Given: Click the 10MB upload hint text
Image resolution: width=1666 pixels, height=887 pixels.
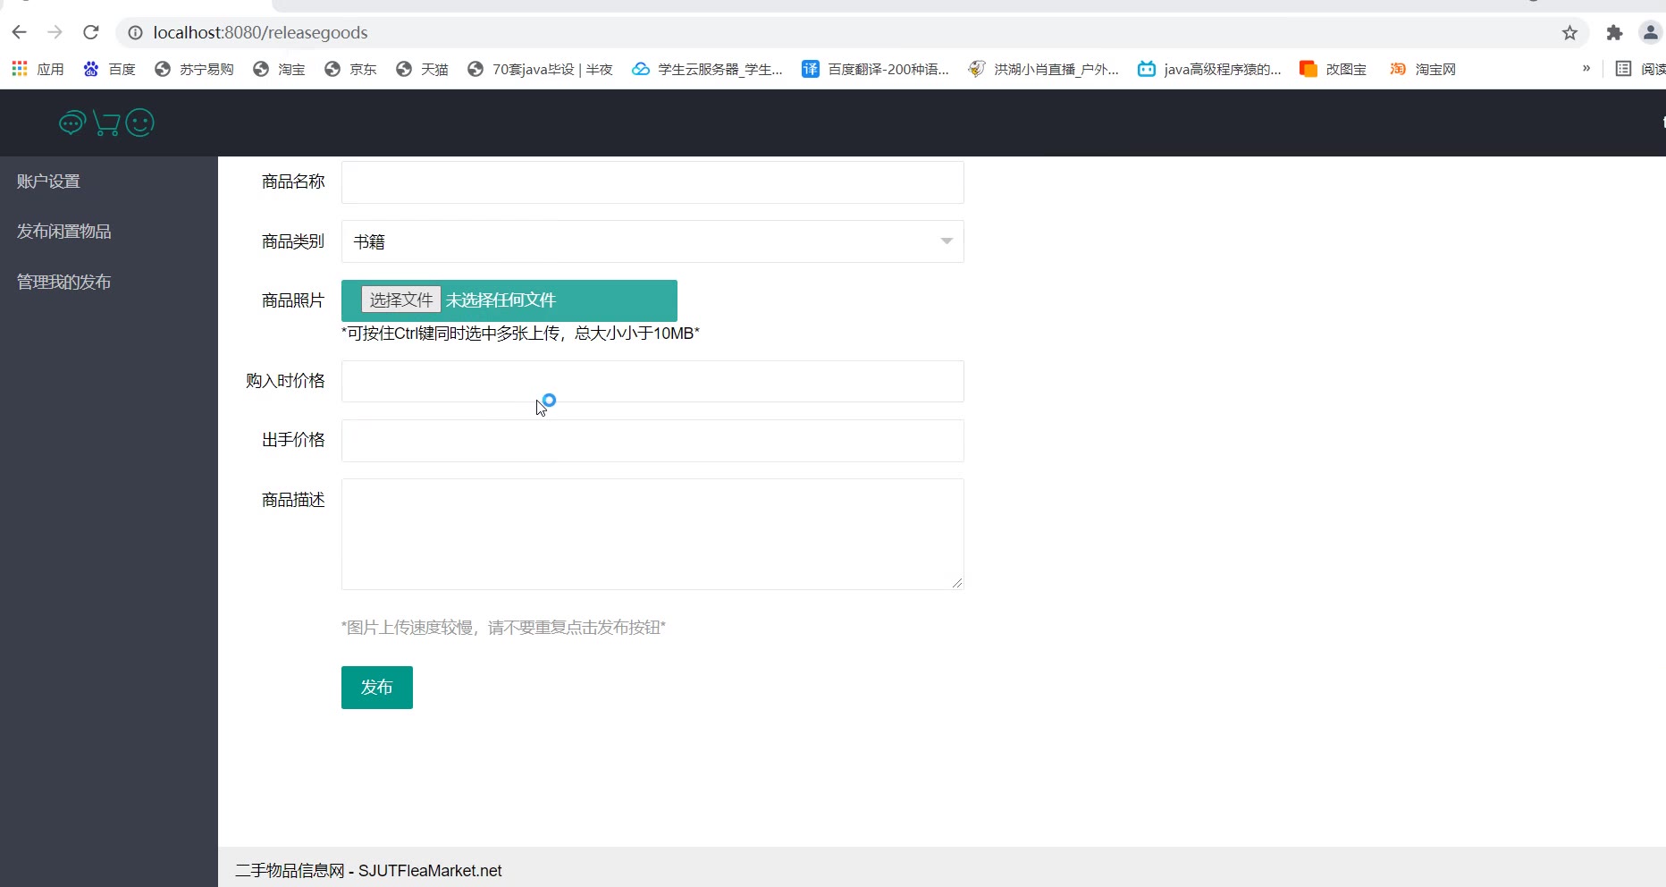Looking at the screenshot, I should 520,334.
